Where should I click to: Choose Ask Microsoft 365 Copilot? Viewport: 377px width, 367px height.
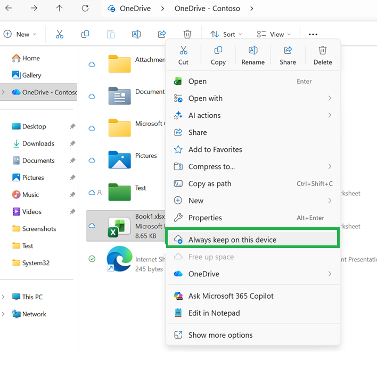253,296
